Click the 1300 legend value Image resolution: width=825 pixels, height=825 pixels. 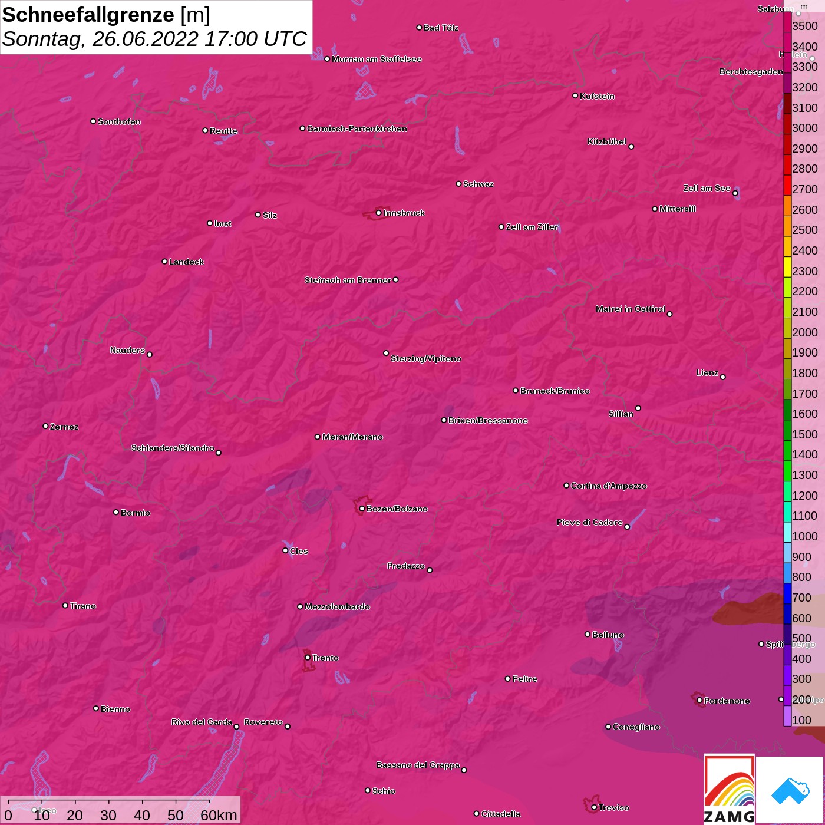coord(805,475)
